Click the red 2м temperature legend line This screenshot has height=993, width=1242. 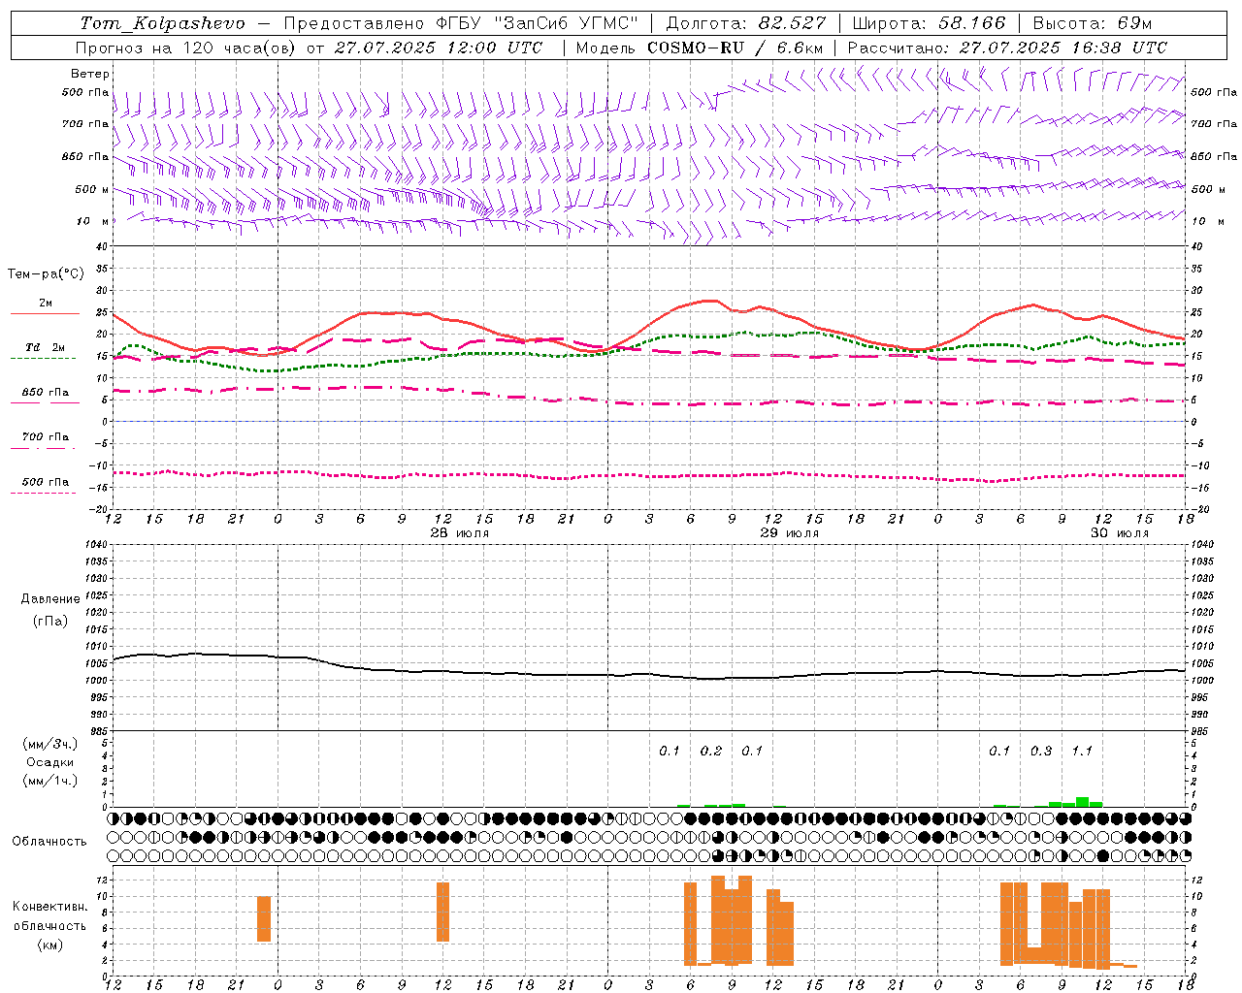click(45, 314)
